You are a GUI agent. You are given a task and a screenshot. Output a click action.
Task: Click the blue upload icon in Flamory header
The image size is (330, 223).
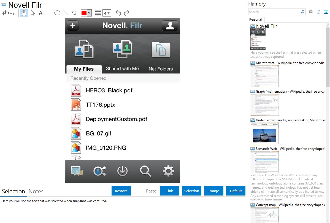coord(326,12)
